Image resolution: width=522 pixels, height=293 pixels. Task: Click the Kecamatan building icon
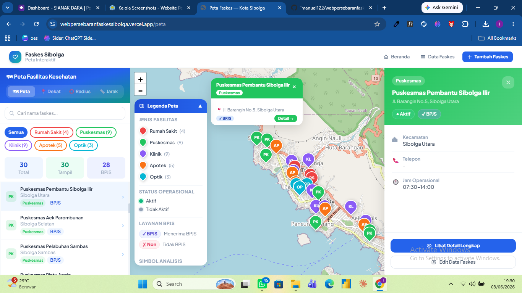396,139
